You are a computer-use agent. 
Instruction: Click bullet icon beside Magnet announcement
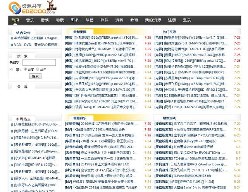click(x=12, y=38)
